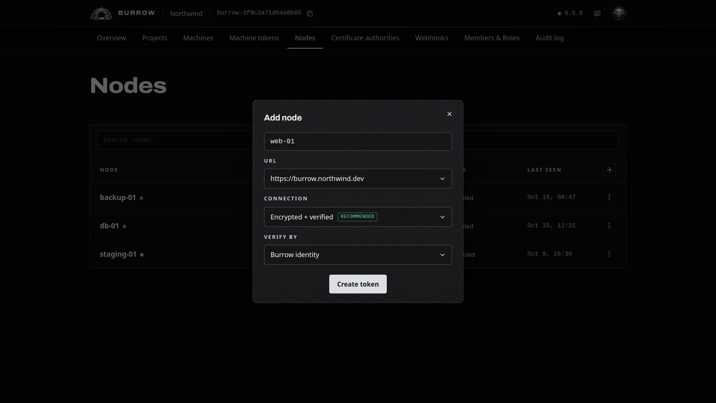Open actions menu for backup-01 row
Viewport: 716px width, 403px height.
[x=609, y=197]
